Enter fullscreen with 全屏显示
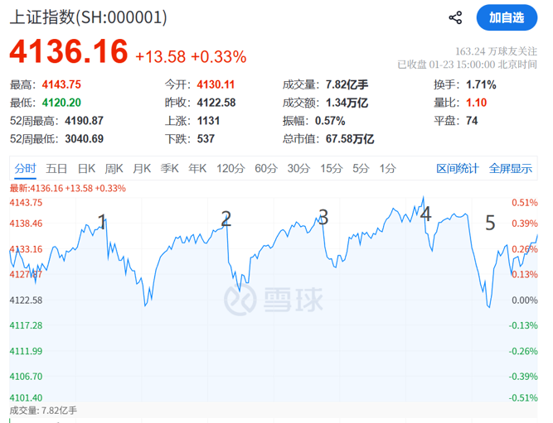 point(510,168)
